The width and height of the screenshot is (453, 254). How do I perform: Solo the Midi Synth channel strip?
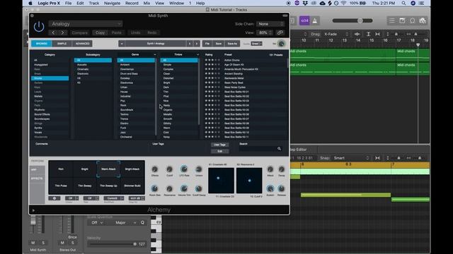(x=43, y=243)
